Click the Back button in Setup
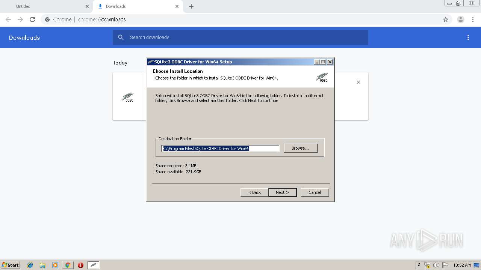Screen dimensions: 481x270 (254, 192)
